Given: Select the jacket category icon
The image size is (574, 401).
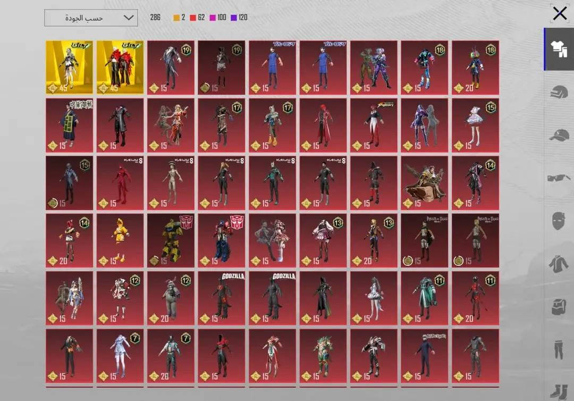Looking at the screenshot, I should pos(559,263).
